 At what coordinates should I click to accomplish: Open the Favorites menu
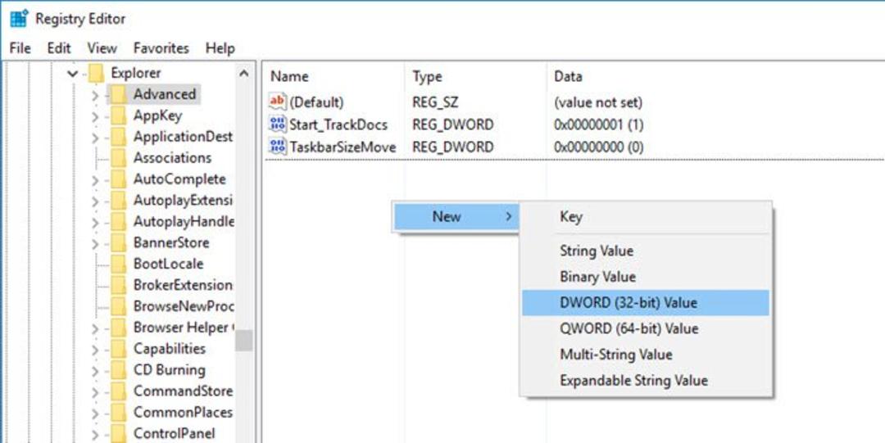[161, 48]
